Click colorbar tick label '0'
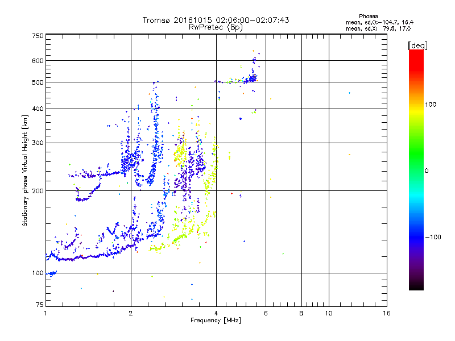The height and width of the screenshot is (341, 455). pos(427,171)
